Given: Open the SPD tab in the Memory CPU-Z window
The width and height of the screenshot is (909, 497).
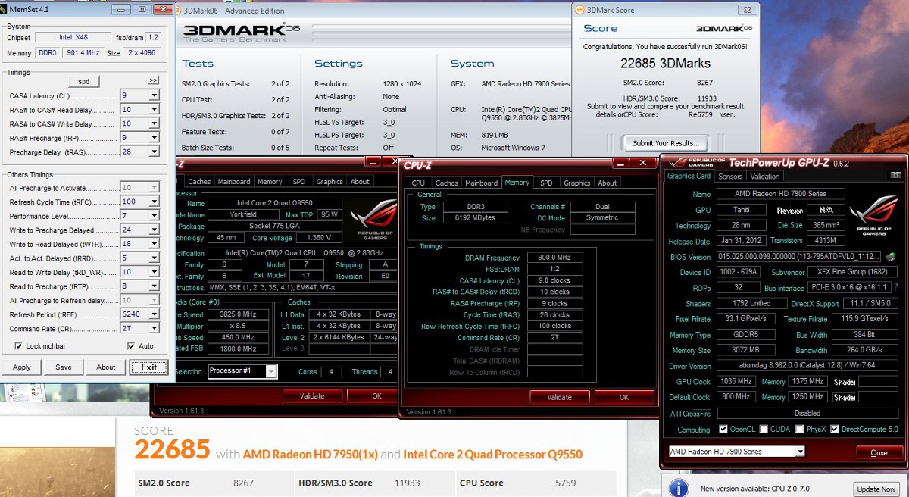Looking at the screenshot, I should (x=545, y=183).
